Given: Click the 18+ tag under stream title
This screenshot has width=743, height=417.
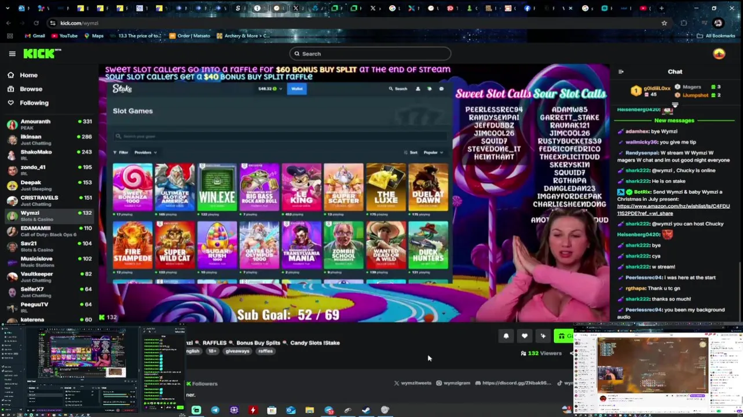Looking at the screenshot, I should point(211,352).
